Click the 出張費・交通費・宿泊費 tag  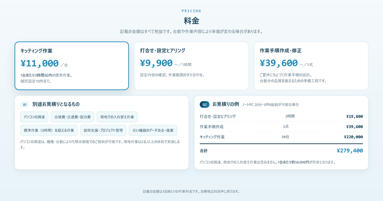point(73,117)
